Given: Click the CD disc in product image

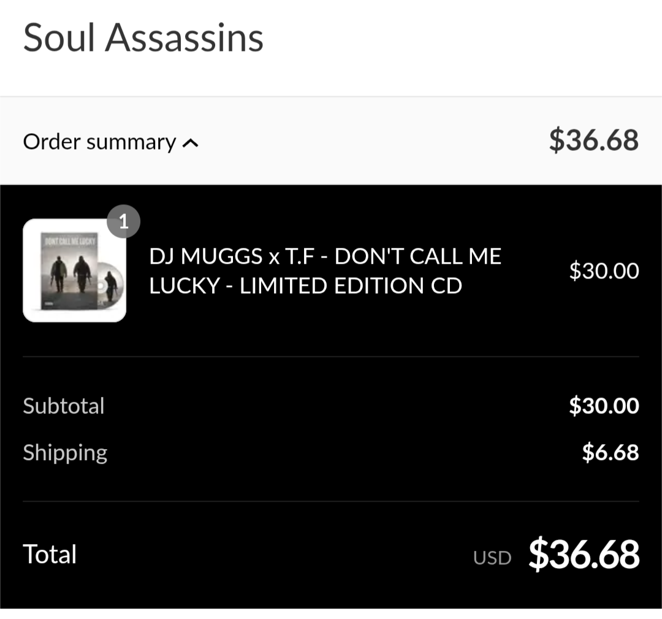Looking at the screenshot, I should (x=109, y=286).
